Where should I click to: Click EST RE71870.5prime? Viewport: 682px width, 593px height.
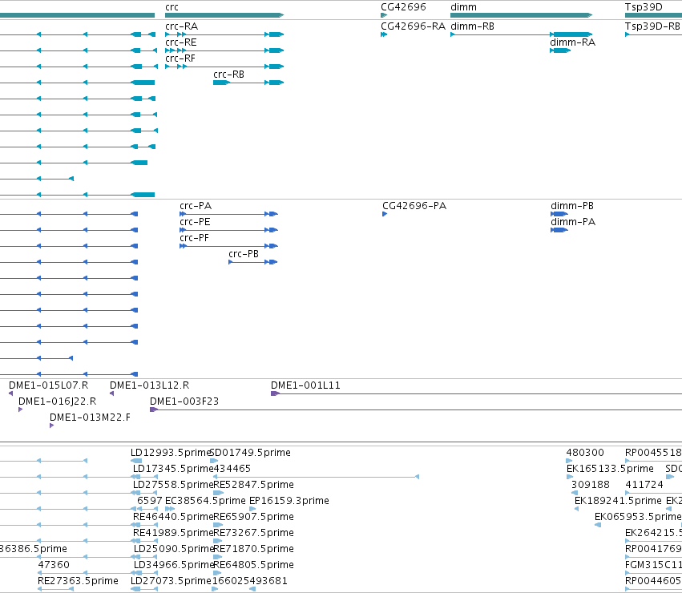253,549
